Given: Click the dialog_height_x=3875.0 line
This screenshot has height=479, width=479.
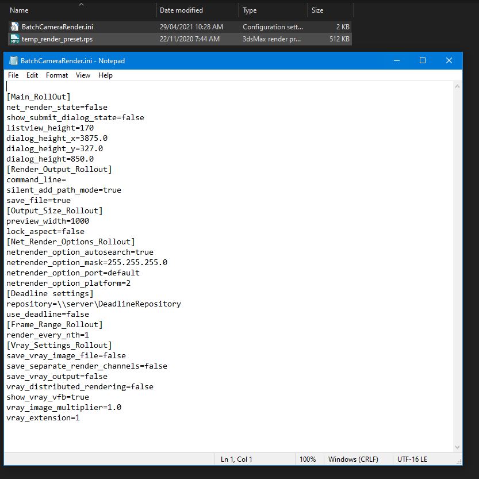Looking at the screenshot, I should click(x=57, y=139).
